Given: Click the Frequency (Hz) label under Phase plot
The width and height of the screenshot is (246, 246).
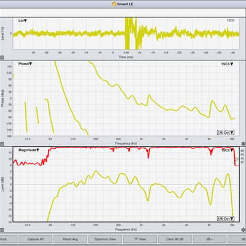Looking at the screenshot, I should (x=126, y=143).
